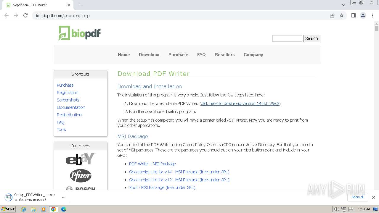Open the Resellers menu item
Viewport: 379px width, 213px height.
click(225, 55)
